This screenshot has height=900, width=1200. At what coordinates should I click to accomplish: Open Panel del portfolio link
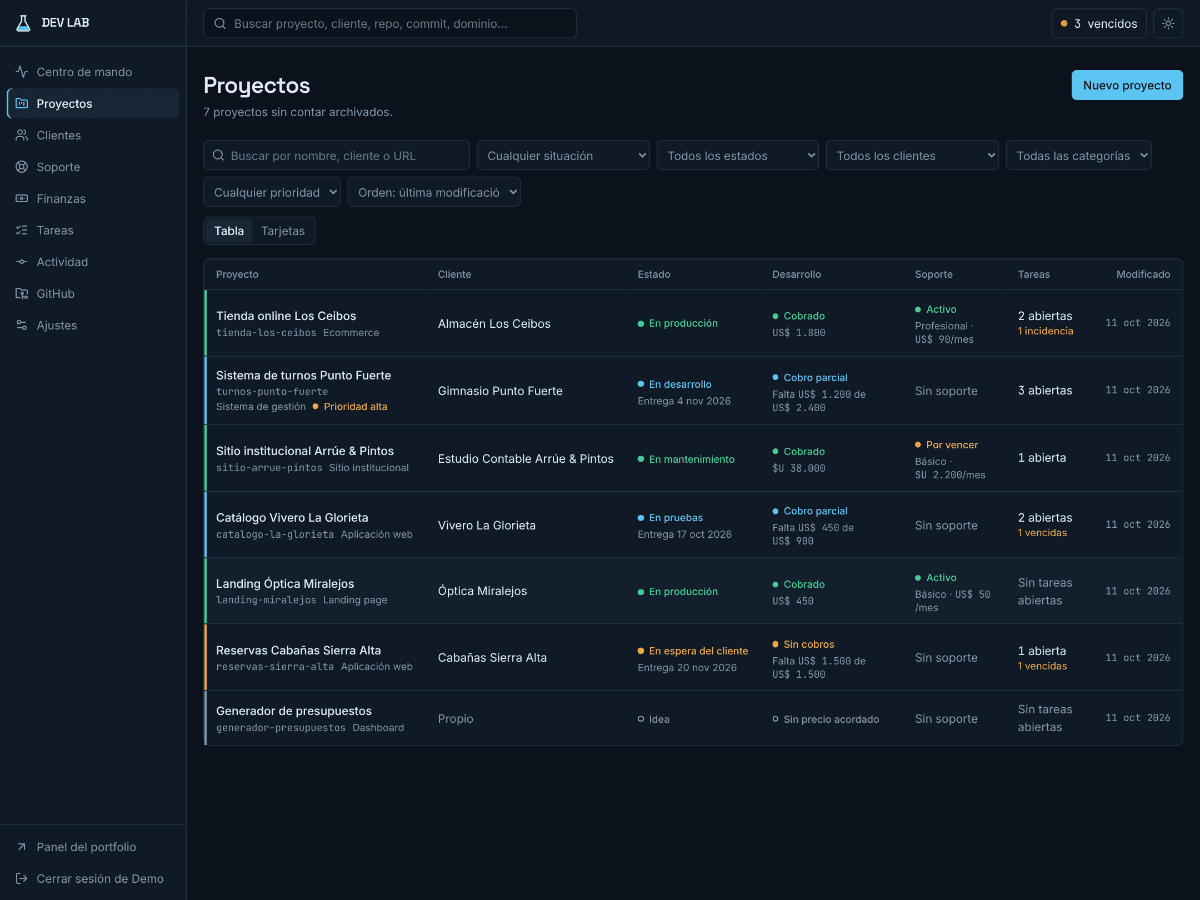(93, 847)
